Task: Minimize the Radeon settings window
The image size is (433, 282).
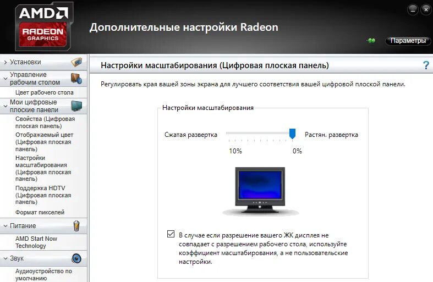Action: tap(413, 10)
